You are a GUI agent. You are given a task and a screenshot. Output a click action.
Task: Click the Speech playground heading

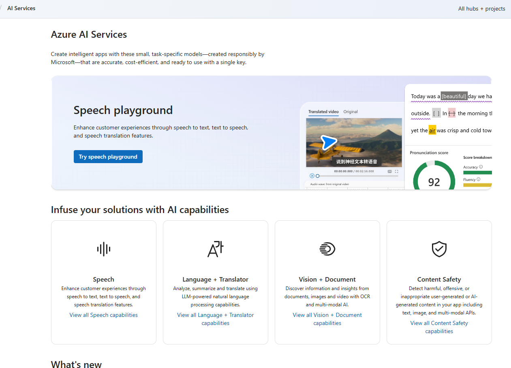123,110
